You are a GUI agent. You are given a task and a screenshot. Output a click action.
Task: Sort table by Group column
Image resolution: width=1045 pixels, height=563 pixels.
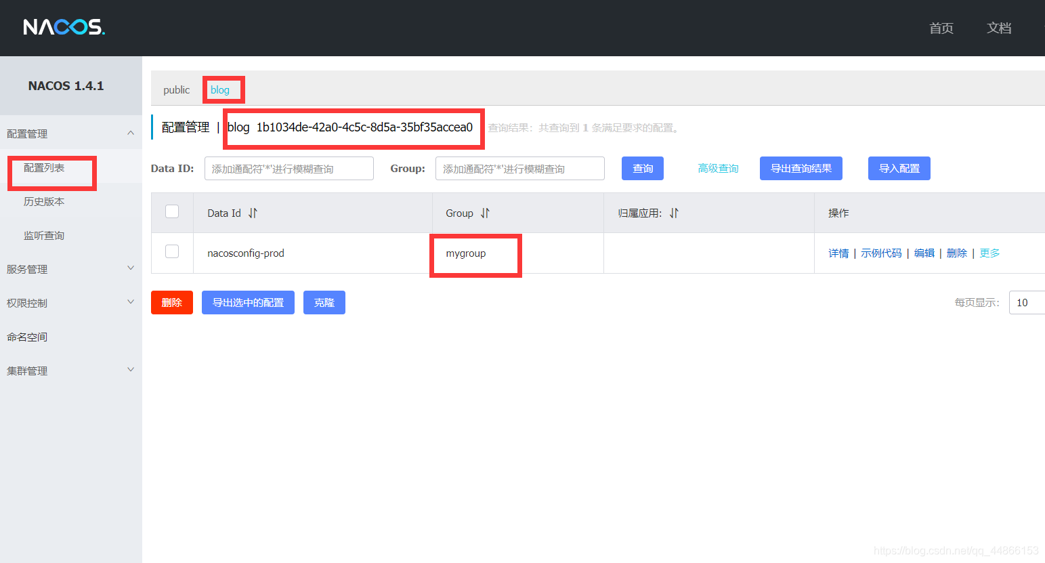[485, 213]
